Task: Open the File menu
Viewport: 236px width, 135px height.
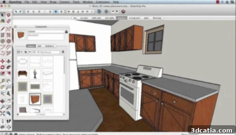Action: coord(27,2)
